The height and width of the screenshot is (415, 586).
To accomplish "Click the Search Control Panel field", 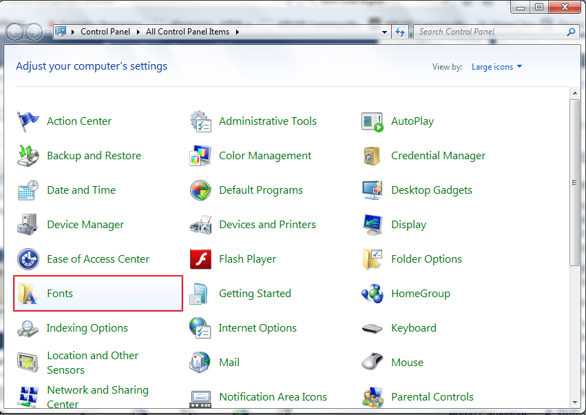I will point(496,32).
